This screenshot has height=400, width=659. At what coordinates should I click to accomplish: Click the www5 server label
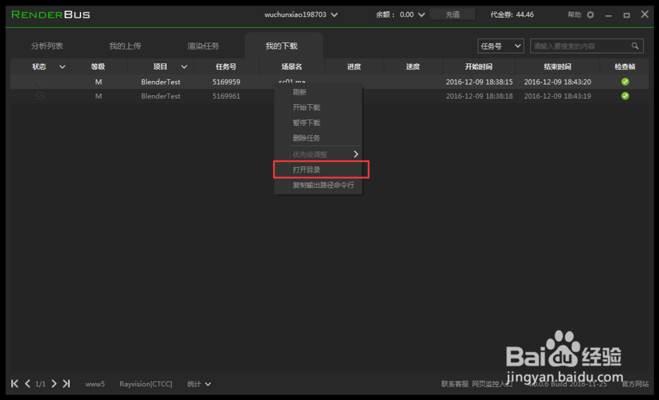(95, 384)
